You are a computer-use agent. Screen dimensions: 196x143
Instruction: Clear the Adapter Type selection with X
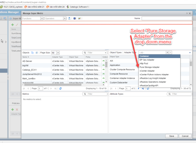(167, 52)
